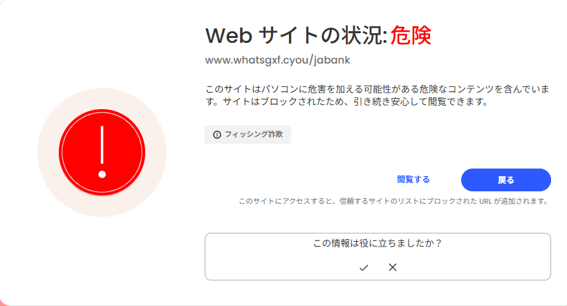This screenshot has height=306, width=567.
Task: Click the white dot of the exclamation mark
Action: click(x=102, y=175)
